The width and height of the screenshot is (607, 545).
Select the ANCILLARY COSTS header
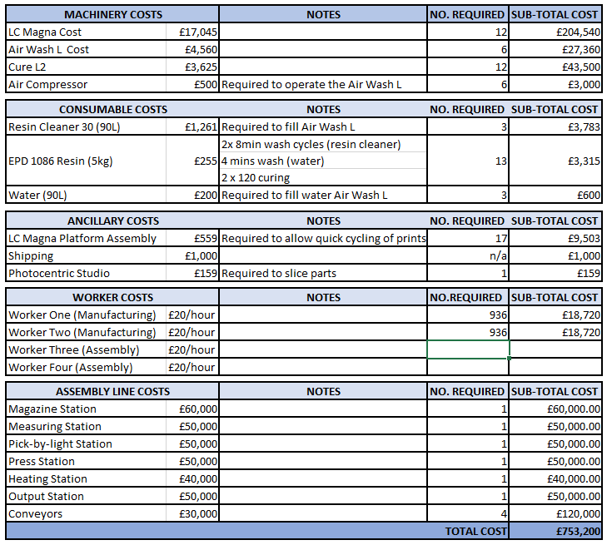tap(112, 220)
